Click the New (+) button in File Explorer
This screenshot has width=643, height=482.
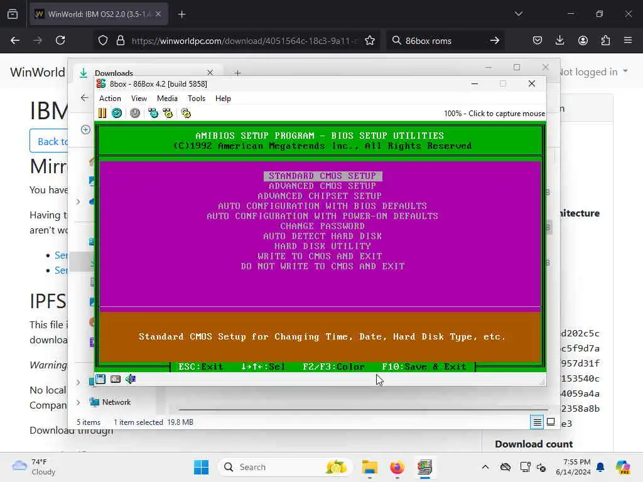click(85, 129)
